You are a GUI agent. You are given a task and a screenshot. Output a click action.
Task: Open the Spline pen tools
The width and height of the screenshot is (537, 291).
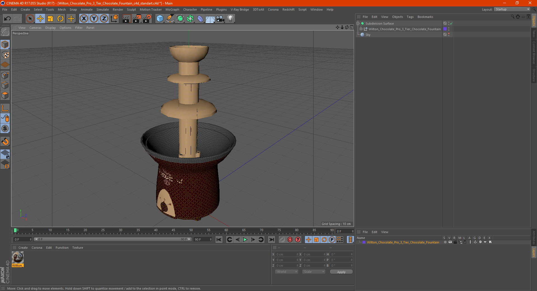(170, 19)
